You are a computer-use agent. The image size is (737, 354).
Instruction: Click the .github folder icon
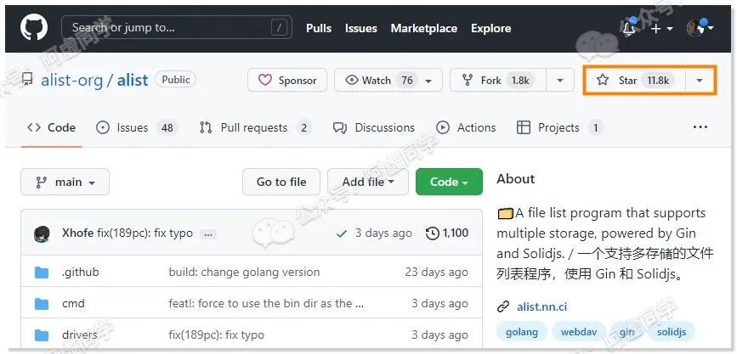[42, 273]
